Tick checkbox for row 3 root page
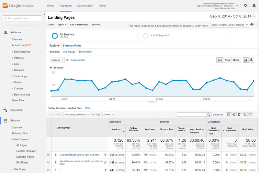Screen dimensions: 259x173 coord(48,170)
